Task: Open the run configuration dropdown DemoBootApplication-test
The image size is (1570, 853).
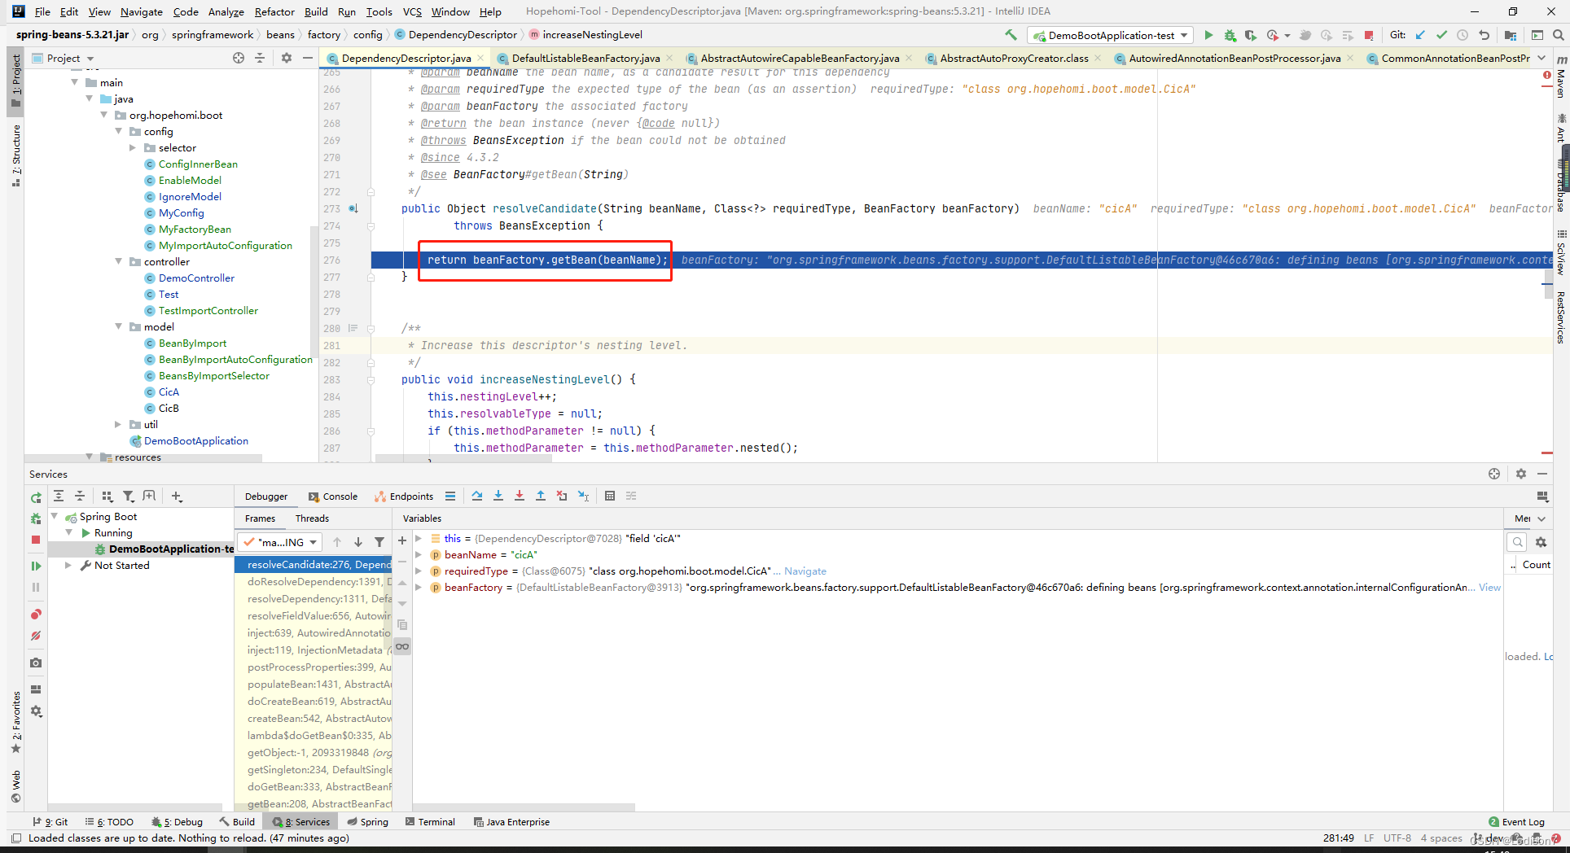Action: [x=1112, y=35]
